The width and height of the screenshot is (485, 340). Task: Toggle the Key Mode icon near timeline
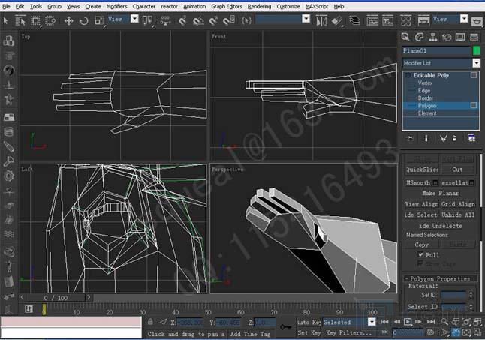pos(385,332)
